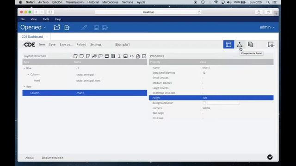Click Save as... in CDE toolbar
296x166 pixels.
(66, 44)
